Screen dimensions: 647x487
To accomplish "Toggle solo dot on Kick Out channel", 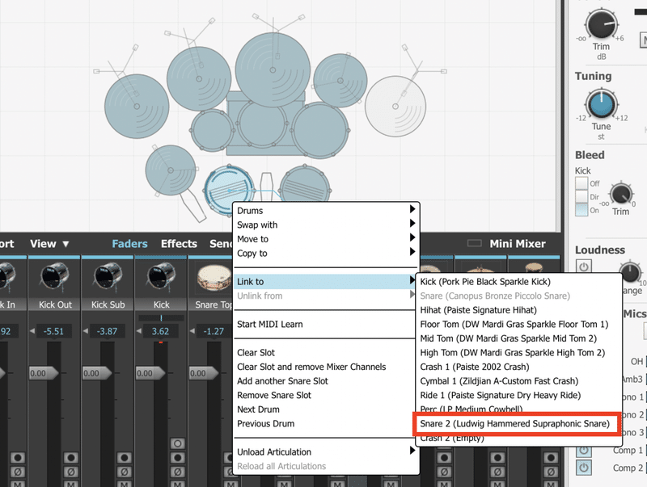I will coord(71,458).
